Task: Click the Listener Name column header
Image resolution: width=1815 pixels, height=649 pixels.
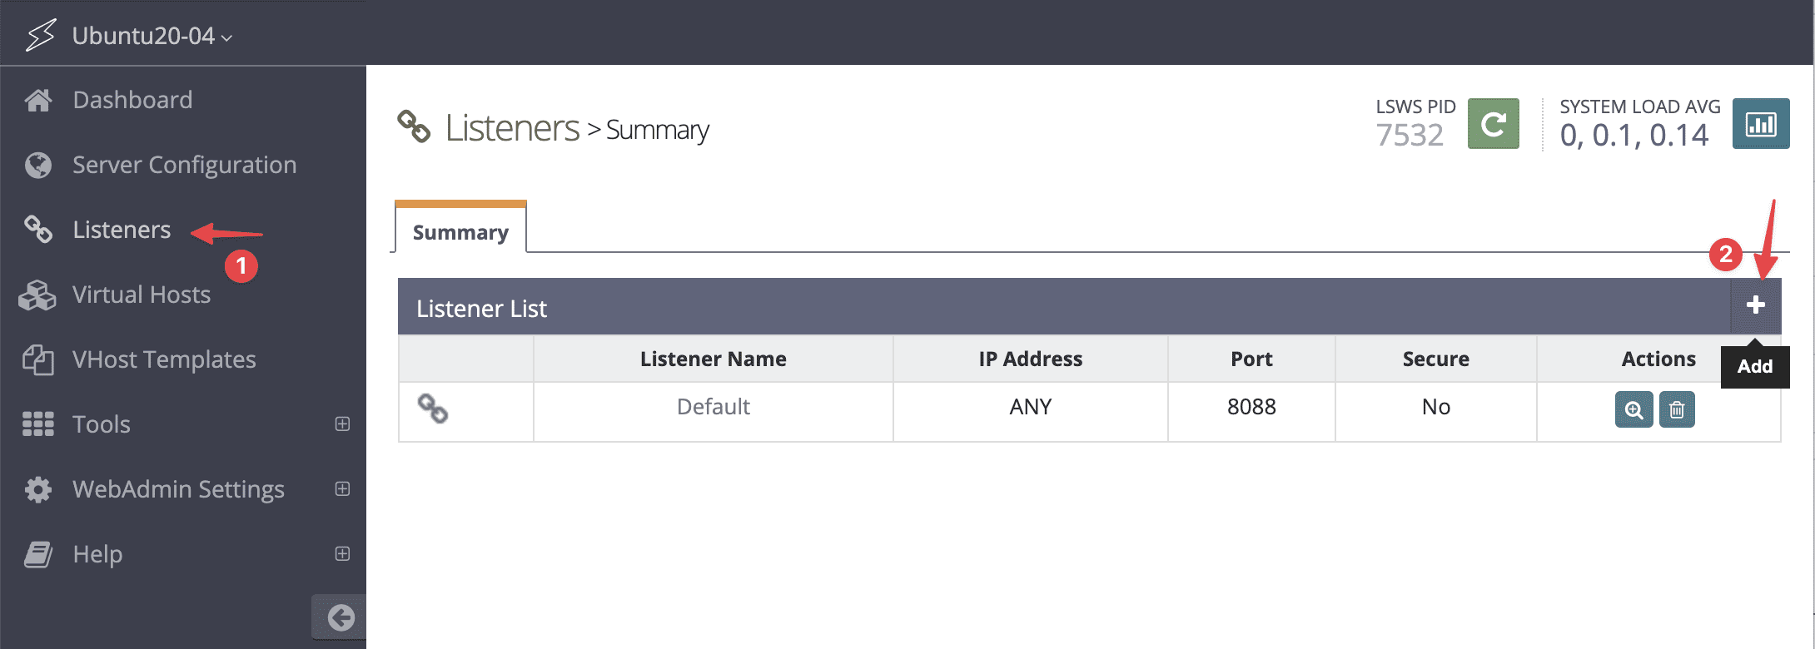Action: pos(713,359)
